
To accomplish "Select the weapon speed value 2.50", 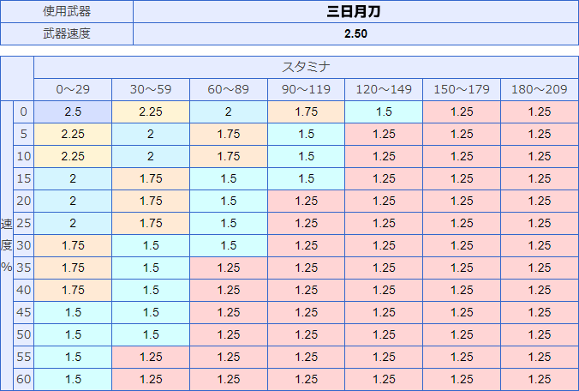I will (355, 34).
